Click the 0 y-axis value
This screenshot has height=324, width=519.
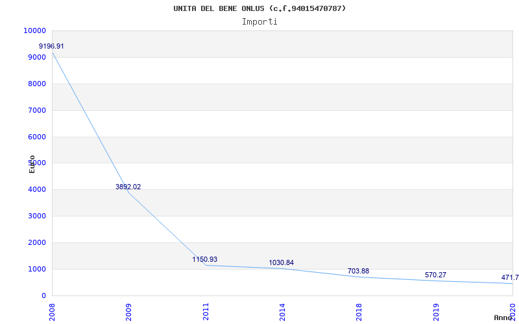click(43, 295)
